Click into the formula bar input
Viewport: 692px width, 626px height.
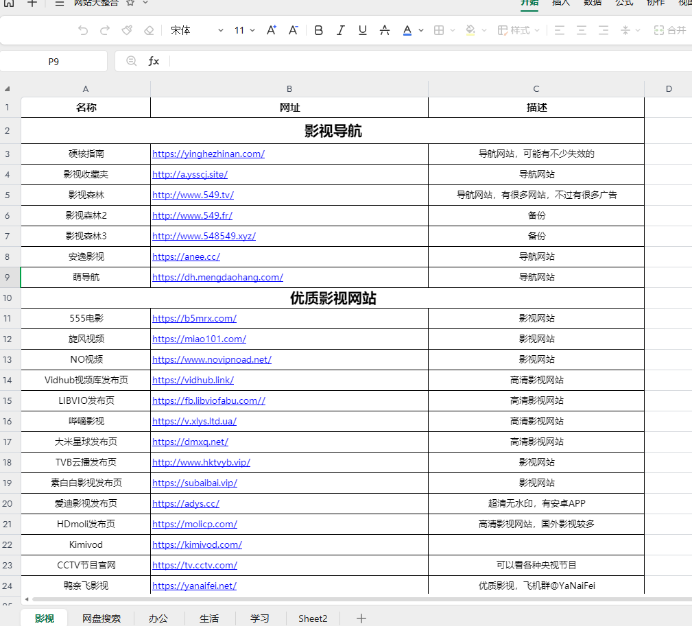(x=430, y=61)
